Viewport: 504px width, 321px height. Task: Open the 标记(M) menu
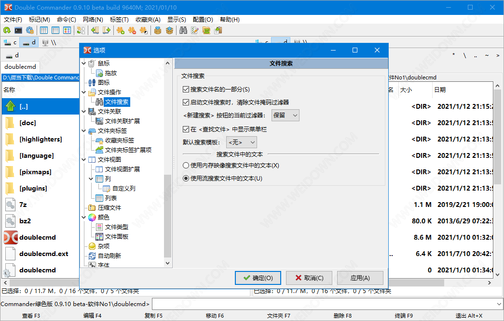pyautogui.click(x=40, y=20)
